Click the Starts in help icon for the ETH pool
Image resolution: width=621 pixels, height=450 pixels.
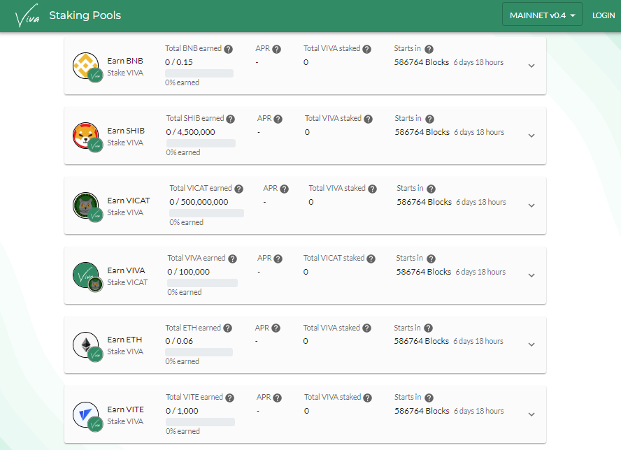[x=430, y=327]
